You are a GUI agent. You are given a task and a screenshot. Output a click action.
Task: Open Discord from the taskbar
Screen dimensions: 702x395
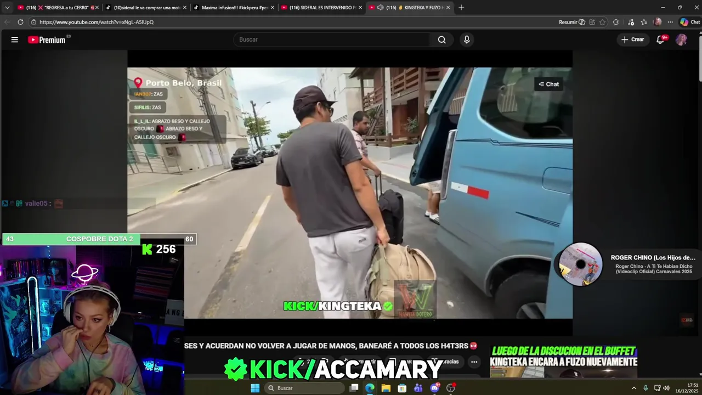(435, 388)
